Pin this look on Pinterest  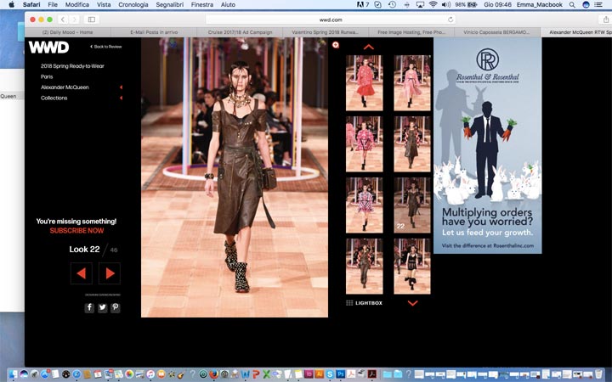pyautogui.click(x=115, y=307)
